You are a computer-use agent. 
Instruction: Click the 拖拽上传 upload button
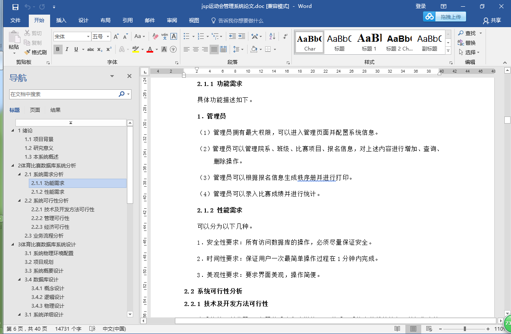click(x=445, y=17)
